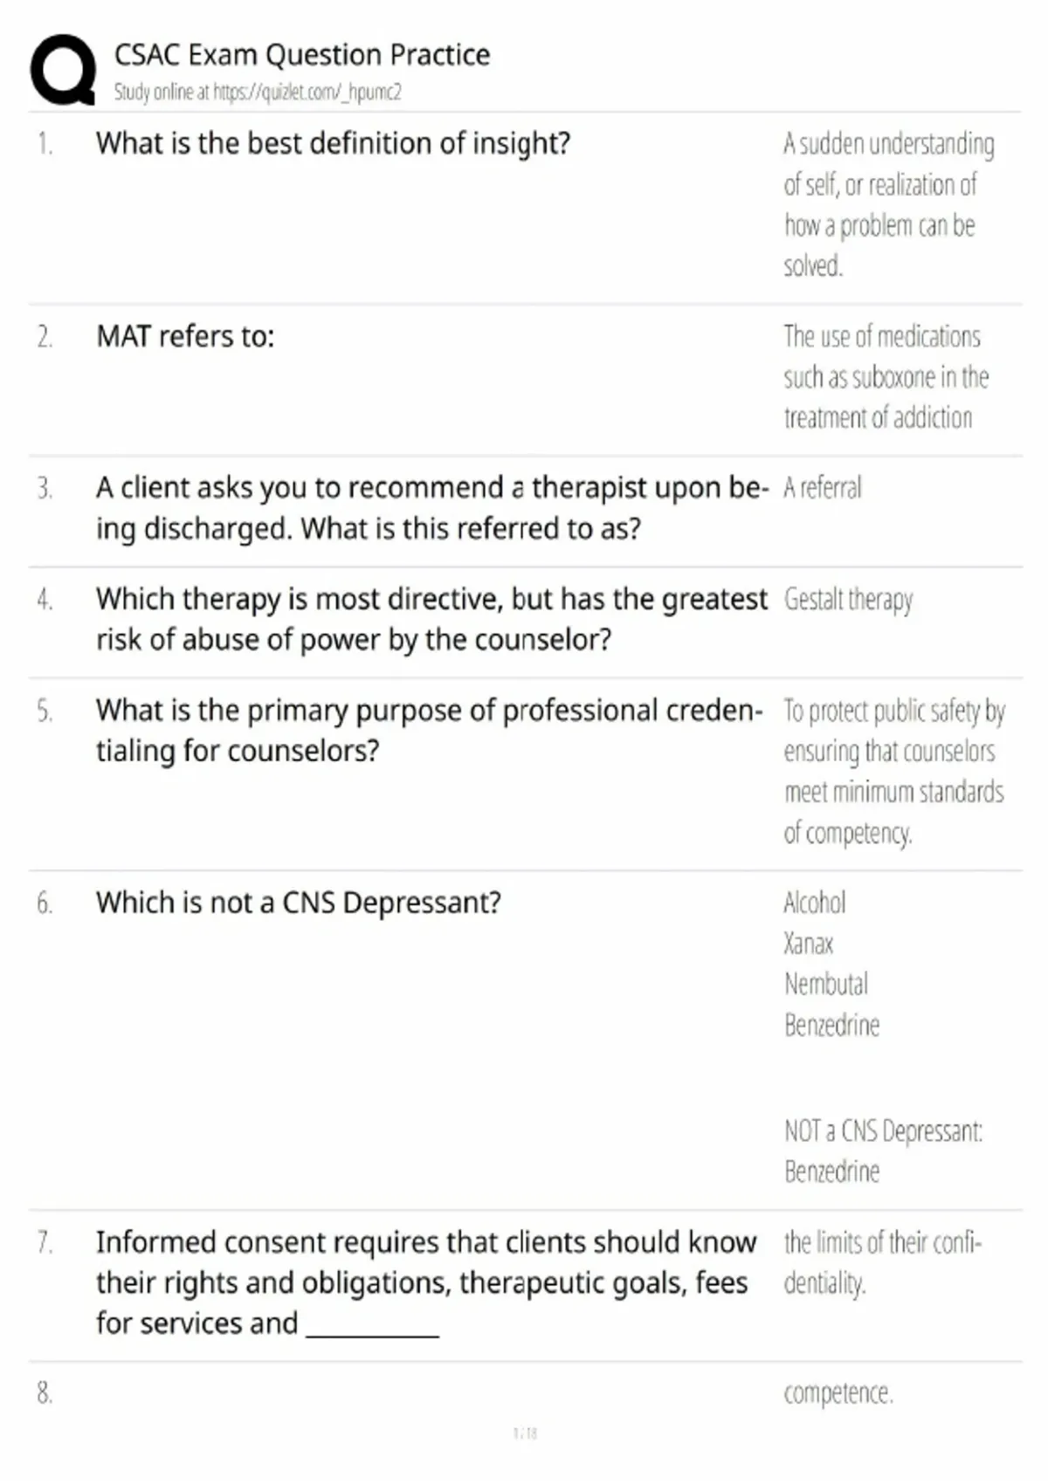Click the Gestalt therapy answer
The width and height of the screenshot is (1048, 1484).
[848, 600]
